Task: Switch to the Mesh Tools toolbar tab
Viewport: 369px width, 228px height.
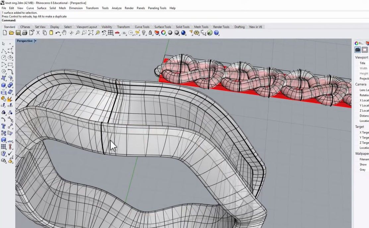Action: click(x=201, y=27)
